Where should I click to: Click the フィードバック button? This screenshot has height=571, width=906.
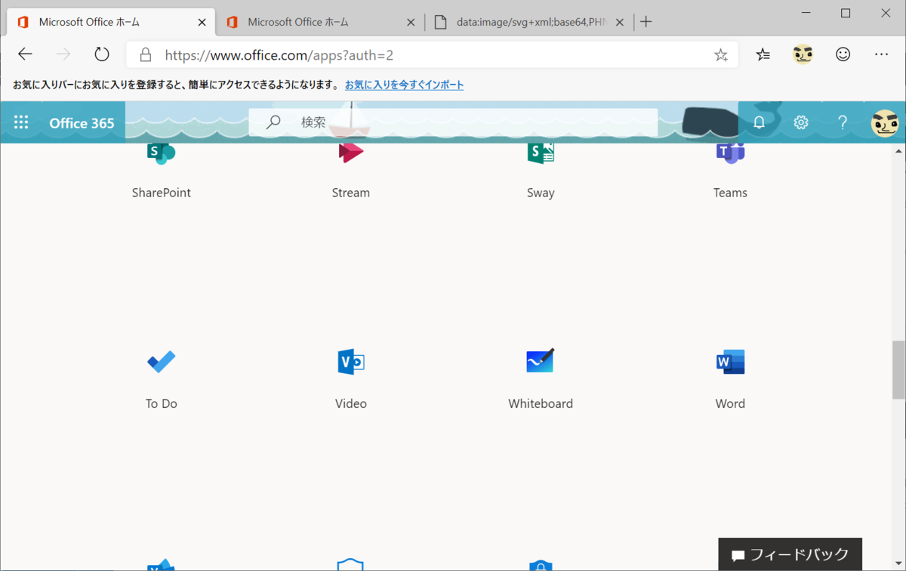[x=790, y=554]
